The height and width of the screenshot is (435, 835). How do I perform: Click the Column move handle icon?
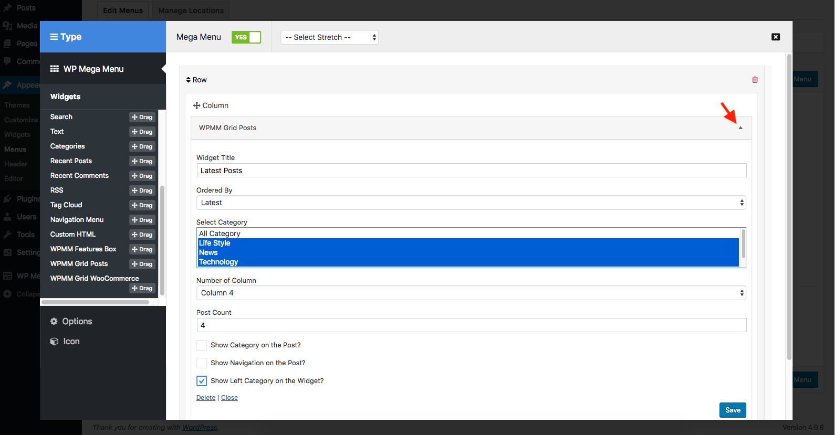point(196,105)
